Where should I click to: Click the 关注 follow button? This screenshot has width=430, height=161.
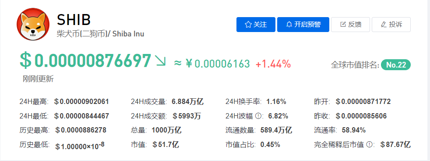[256, 25]
